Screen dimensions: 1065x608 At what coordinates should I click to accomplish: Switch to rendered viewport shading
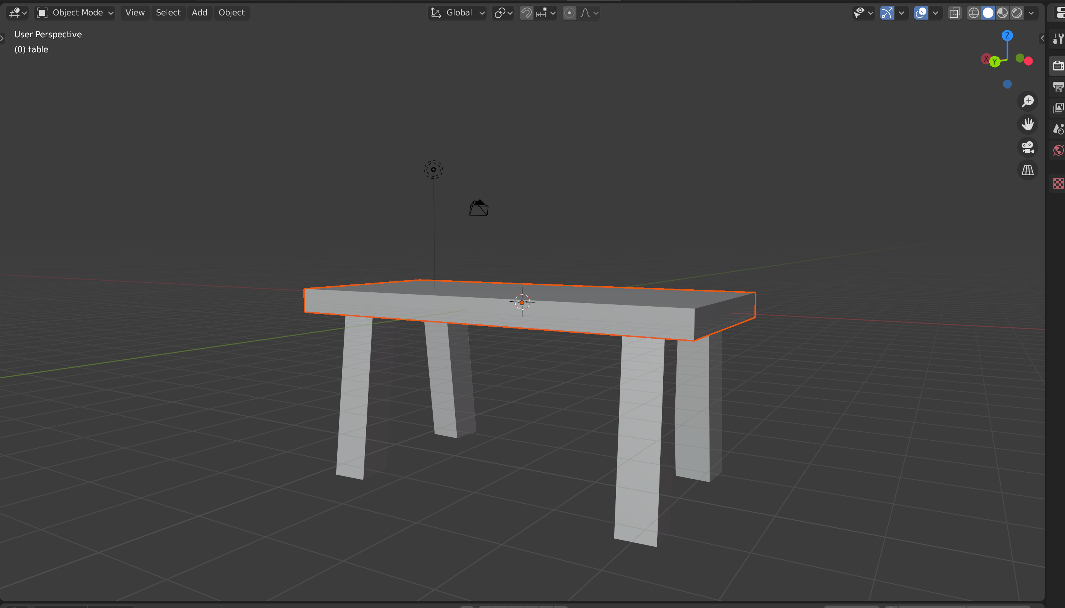coord(1016,13)
